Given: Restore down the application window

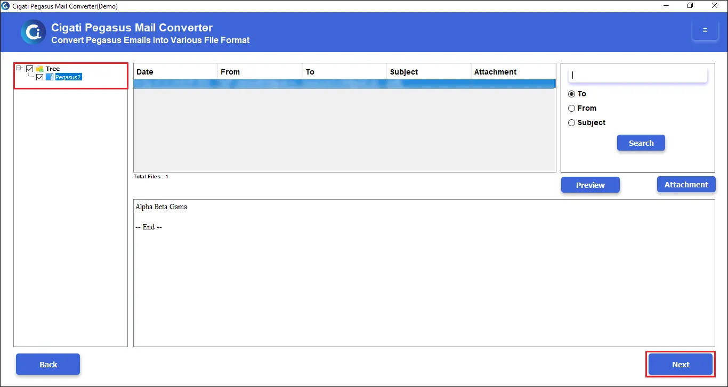Looking at the screenshot, I should [690, 6].
